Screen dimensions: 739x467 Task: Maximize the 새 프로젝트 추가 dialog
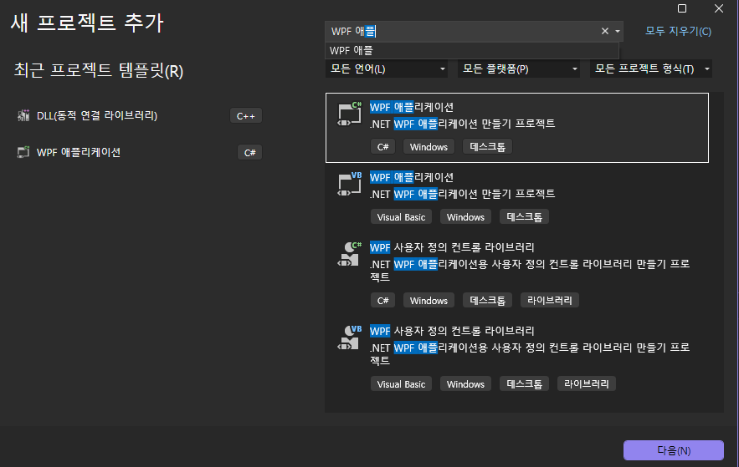click(x=682, y=8)
